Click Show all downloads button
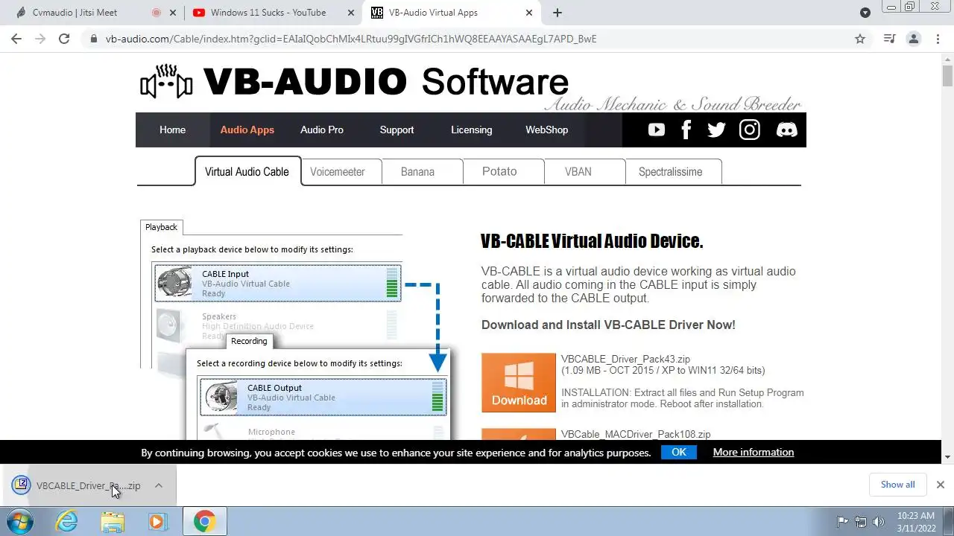 coord(897,485)
